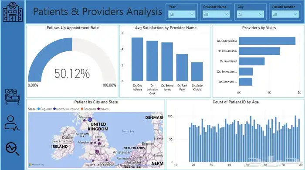Screen dimensions: 305x170
Task: Expand the Provider Name filter dropdown
Action: (x=216, y=14)
